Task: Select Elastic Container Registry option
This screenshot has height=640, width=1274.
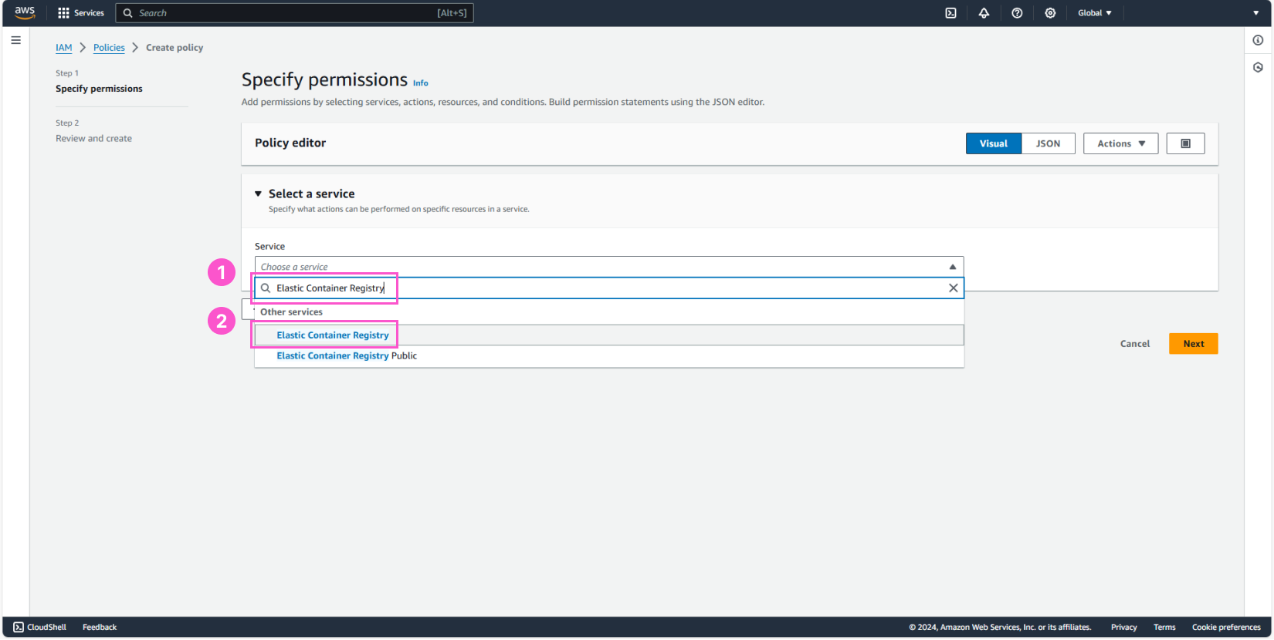Action: (609, 335)
